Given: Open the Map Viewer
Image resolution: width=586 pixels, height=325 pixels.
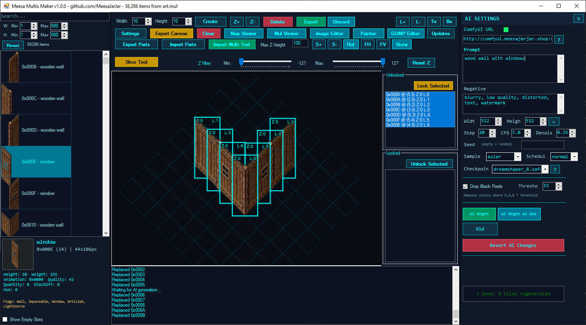Looking at the screenshot, I should tap(243, 34).
